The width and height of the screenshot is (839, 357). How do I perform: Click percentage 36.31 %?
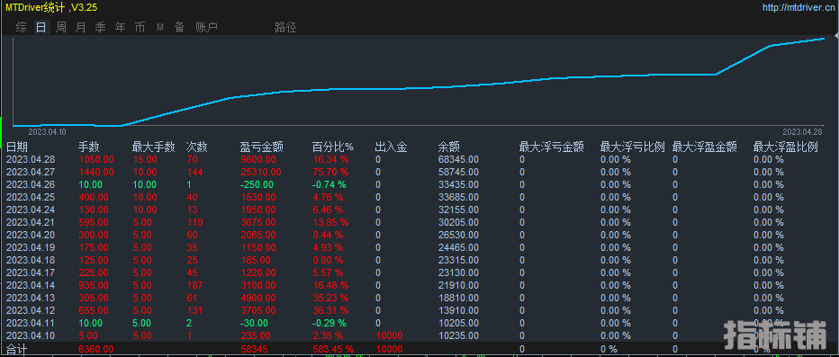(x=330, y=310)
